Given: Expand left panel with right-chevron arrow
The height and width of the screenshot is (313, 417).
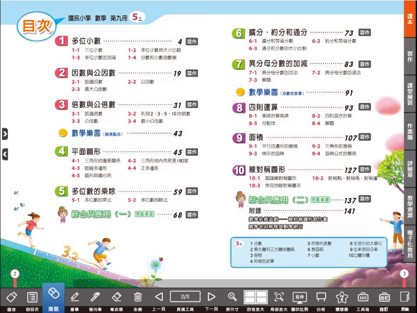Looking at the screenshot, I should coord(5,134).
